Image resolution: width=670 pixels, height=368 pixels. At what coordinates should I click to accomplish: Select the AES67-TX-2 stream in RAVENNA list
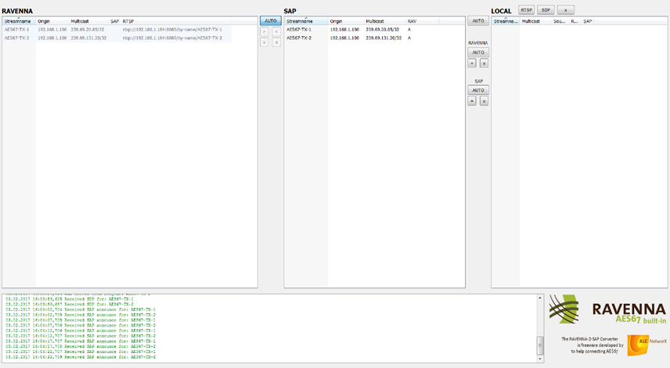tap(17, 38)
